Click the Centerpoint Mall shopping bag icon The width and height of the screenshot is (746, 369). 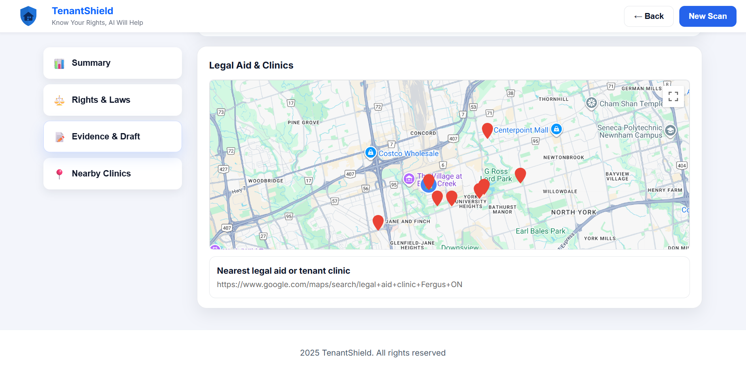[x=556, y=129]
